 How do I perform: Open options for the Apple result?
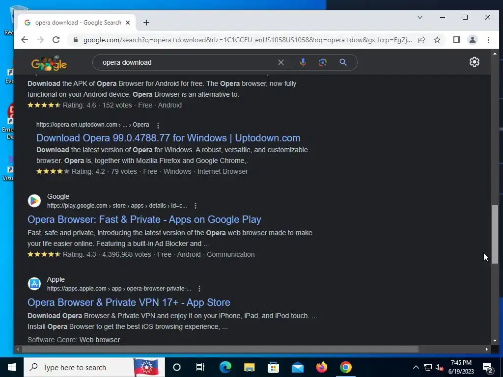click(x=199, y=289)
